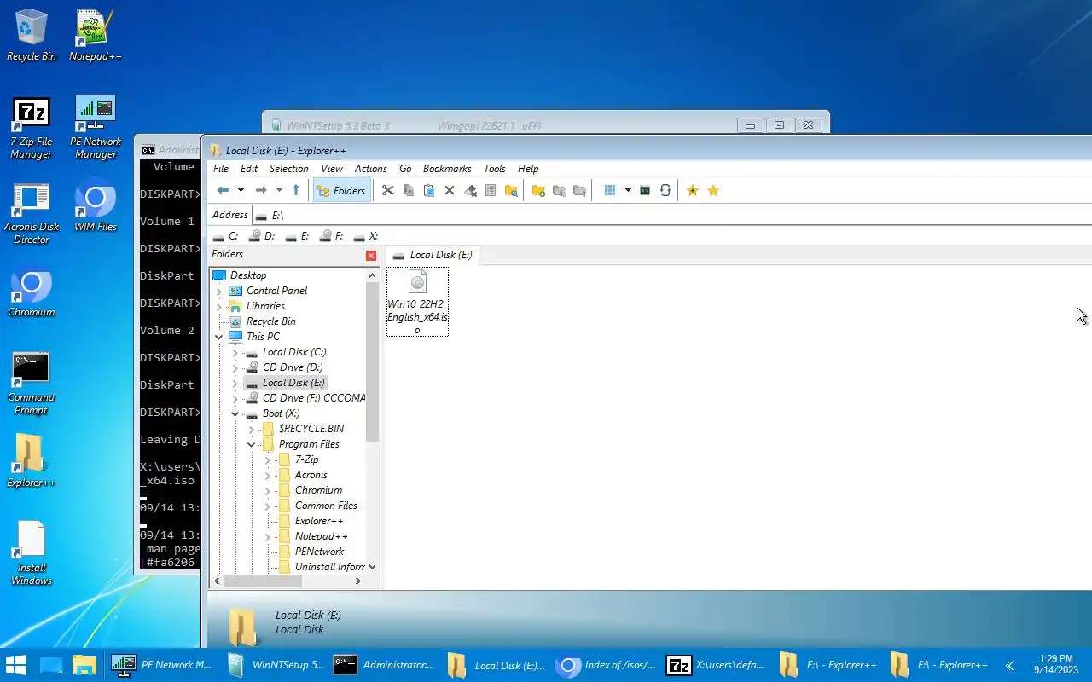Select Common Files folder in tree
Viewport: 1092px width, 682px height.
(326, 506)
